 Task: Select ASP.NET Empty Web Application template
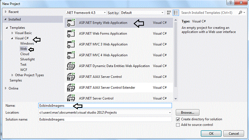[x=119, y=22]
